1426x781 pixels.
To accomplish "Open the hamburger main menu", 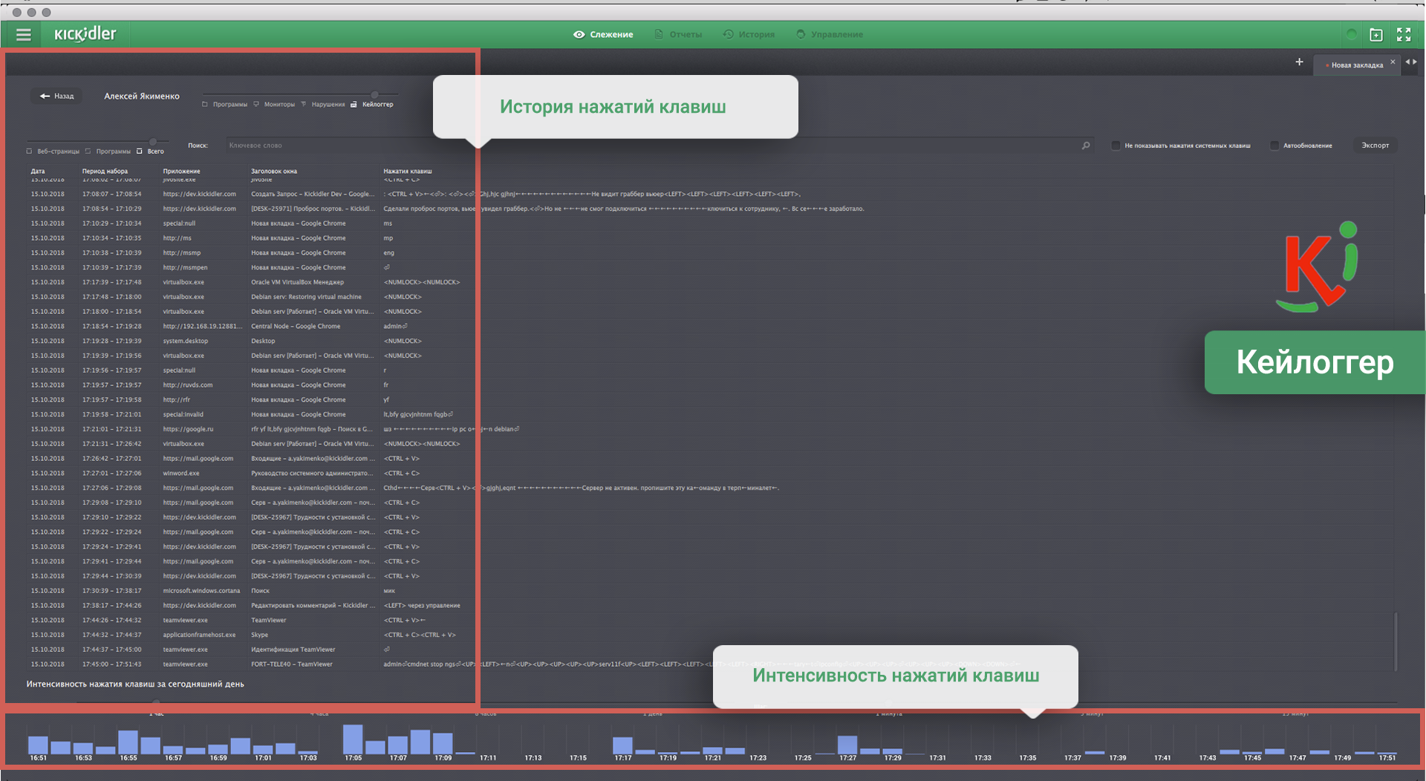I will click(24, 35).
